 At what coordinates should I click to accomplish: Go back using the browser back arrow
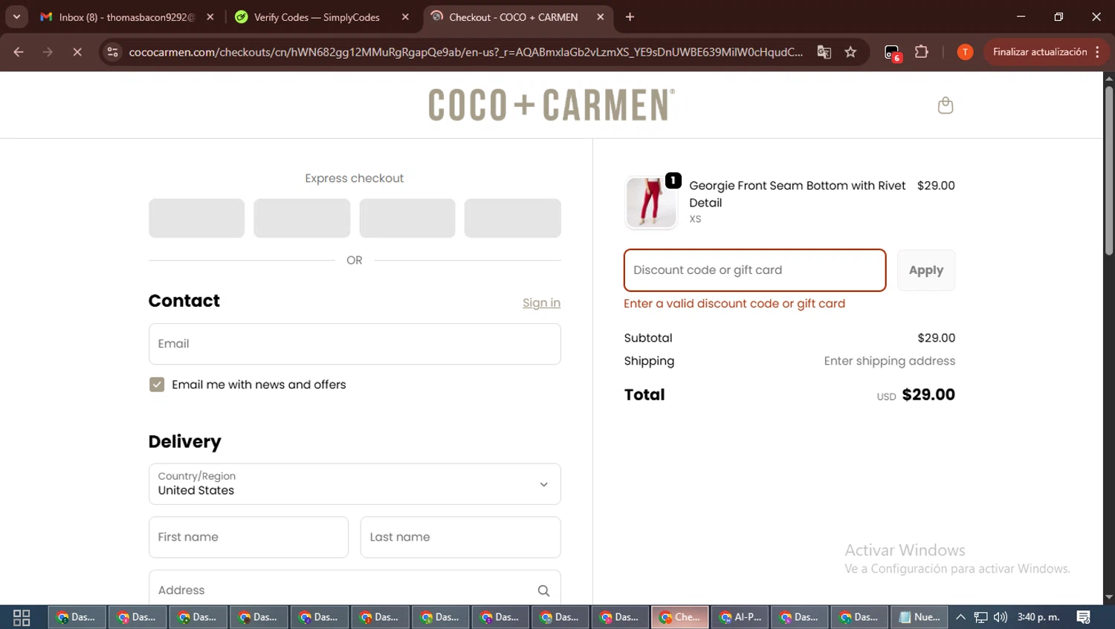[x=19, y=52]
